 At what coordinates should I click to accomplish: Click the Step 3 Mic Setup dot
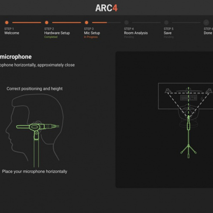[86, 23]
